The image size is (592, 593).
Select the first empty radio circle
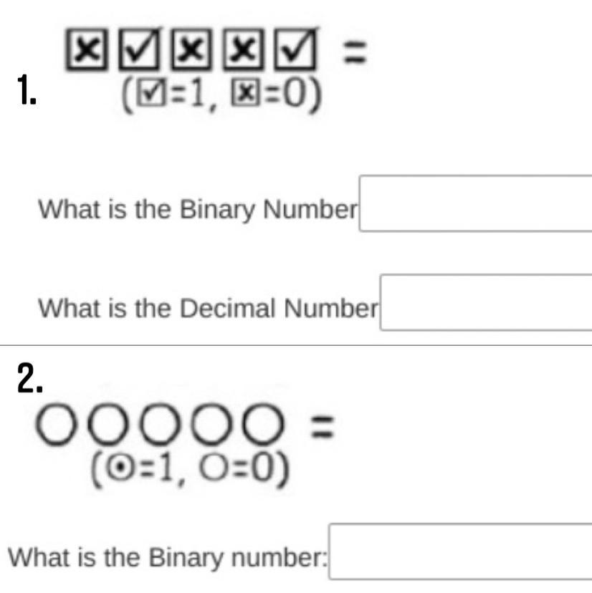click(55, 423)
